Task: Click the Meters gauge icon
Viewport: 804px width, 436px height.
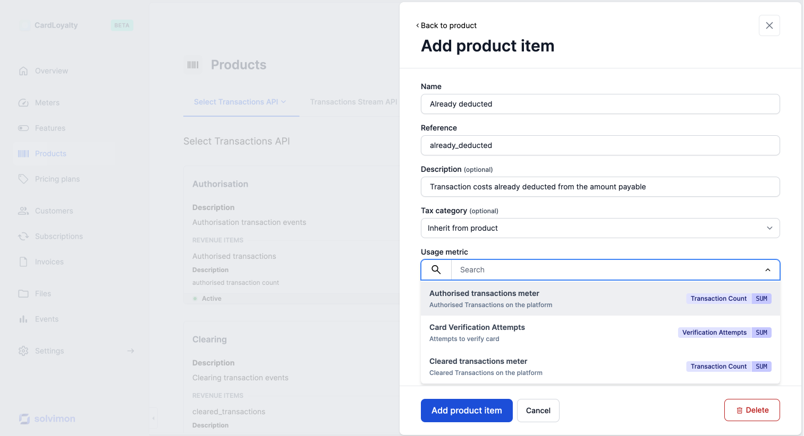Action: click(x=23, y=103)
